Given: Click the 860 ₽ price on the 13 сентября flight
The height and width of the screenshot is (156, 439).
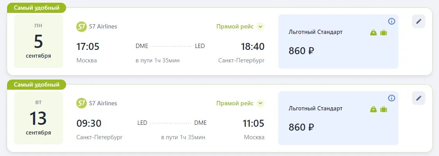Looking at the screenshot, I should pos(301,127).
